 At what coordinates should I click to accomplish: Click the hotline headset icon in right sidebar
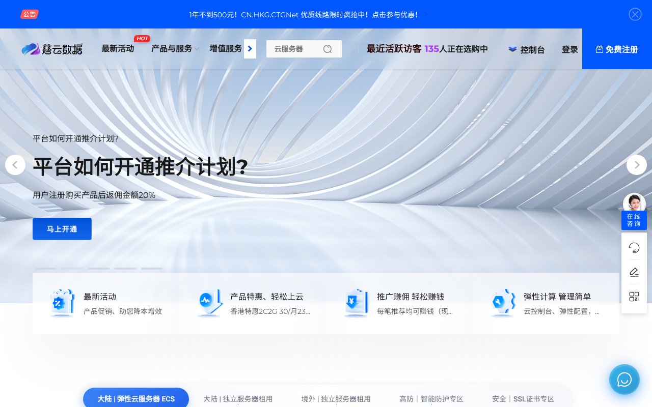click(x=634, y=248)
